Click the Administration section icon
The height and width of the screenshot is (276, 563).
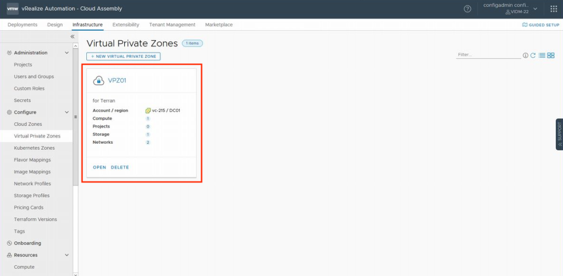[x=9, y=53]
